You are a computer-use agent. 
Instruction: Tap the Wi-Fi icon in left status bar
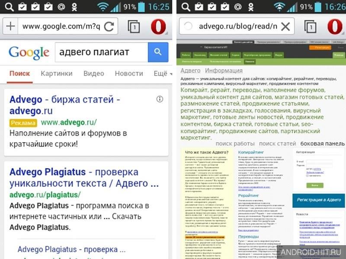[x=103, y=7]
